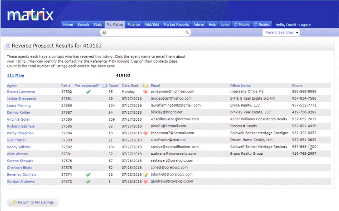Select office name Pinecrest Realty

(x=243, y=126)
